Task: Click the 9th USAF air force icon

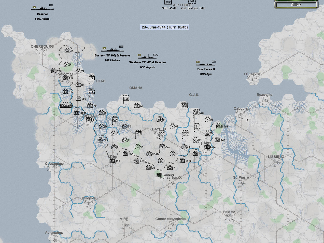Action: click(168, 2)
